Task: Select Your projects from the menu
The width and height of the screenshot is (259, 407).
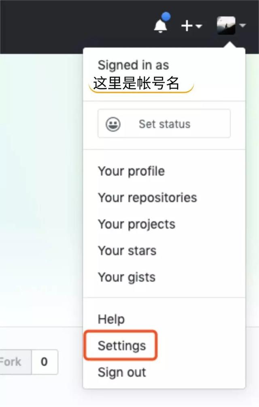Action: 136,224
